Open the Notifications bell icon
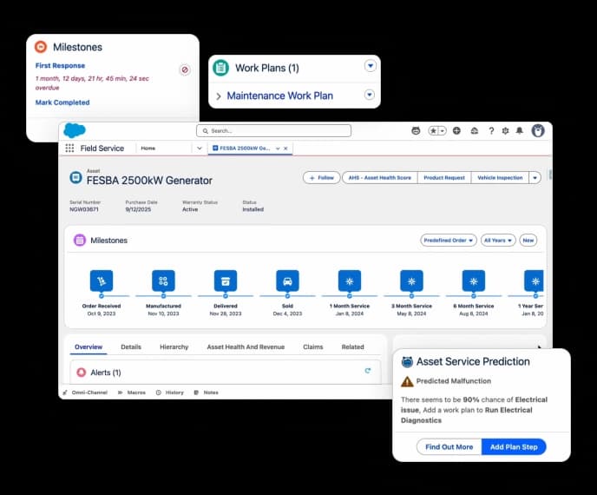Viewport: 597px width, 495px height. 519,131
